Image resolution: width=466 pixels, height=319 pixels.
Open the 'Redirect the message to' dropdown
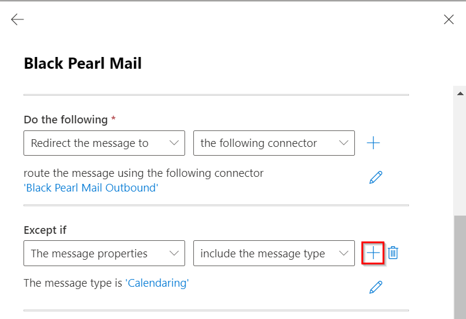tap(104, 143)
